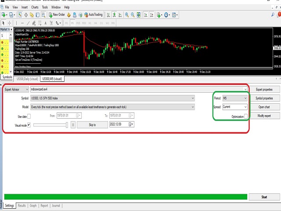
Task: Open the Graph tab in tester
Action: click(x=33, y=206)
